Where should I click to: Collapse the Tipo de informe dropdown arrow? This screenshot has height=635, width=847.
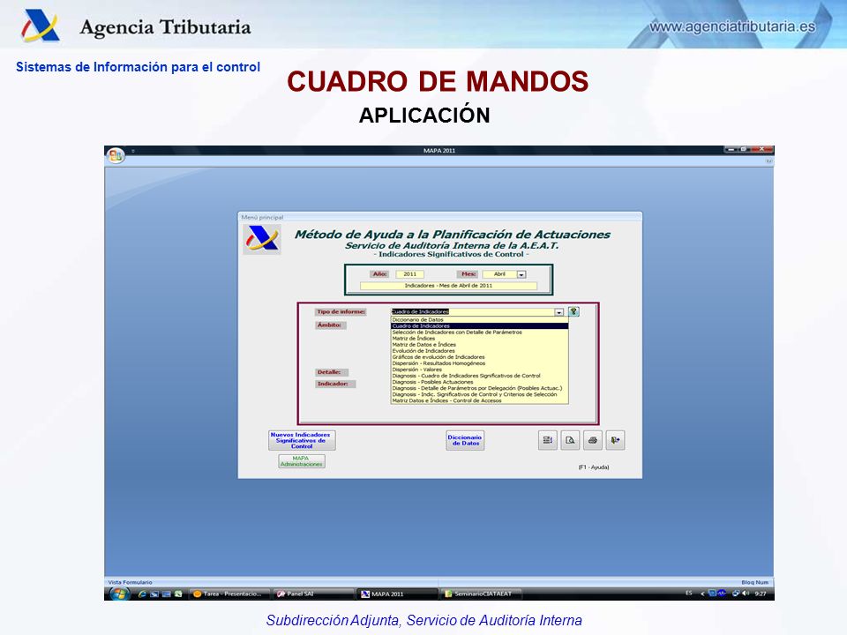click(x=559, y=312)
